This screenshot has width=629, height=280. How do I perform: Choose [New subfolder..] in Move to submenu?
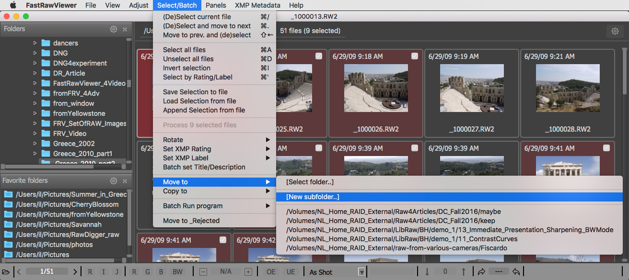tap(313, 197)
